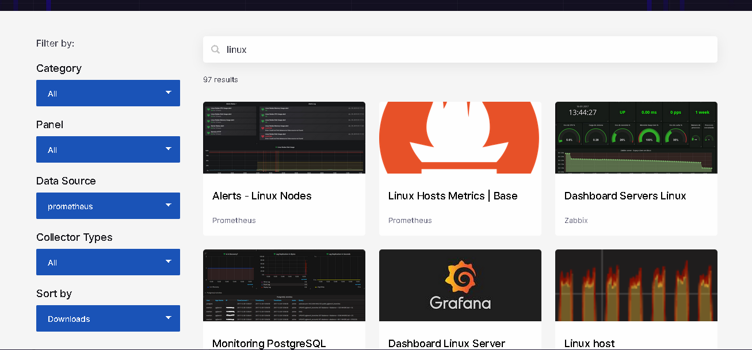Click the '97 results' text
The width and height of the screenshot is (752, 350).
(x=220, y=80)
